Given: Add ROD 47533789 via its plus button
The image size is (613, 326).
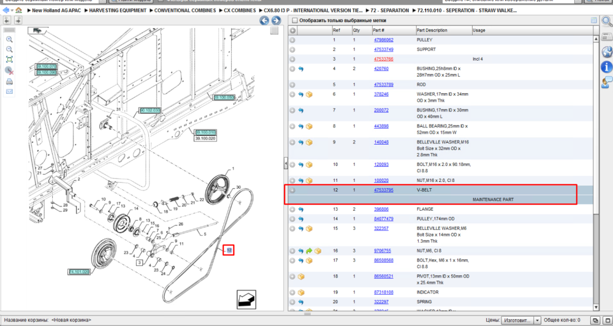Looking at the screenshot, I should [x=292, y=85].
